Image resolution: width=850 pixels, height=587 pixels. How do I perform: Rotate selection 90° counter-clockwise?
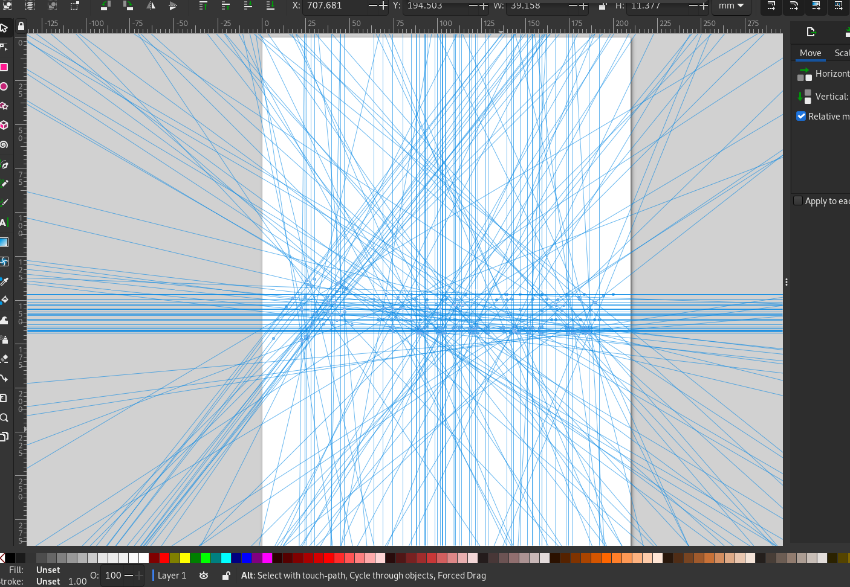pos(106,5)
